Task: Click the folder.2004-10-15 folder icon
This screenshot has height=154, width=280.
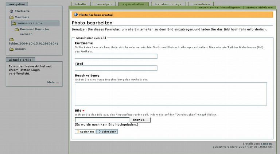Action: click(x=11, y=39)
